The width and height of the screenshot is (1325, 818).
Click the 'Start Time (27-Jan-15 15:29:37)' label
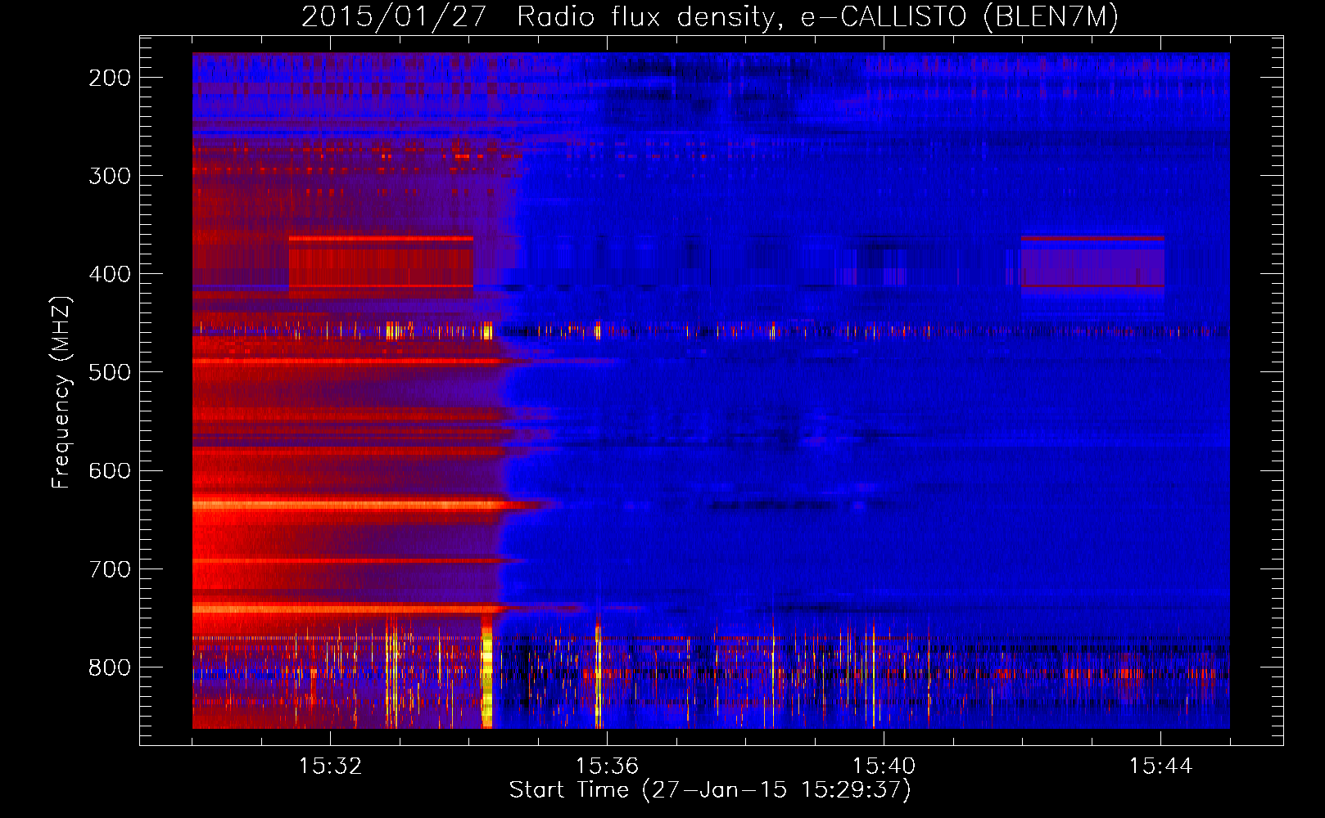pos(710,790)
